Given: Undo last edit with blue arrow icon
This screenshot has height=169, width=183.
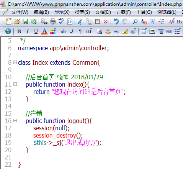Looking at the screenshot, I should (116, 21).
